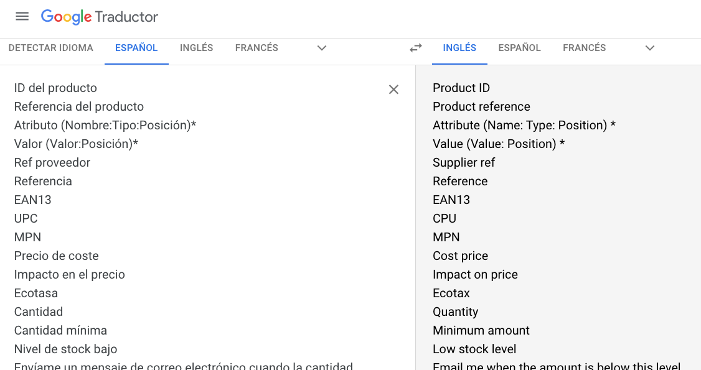Click the 'Traductor' title text

click(x=127, y=17)
